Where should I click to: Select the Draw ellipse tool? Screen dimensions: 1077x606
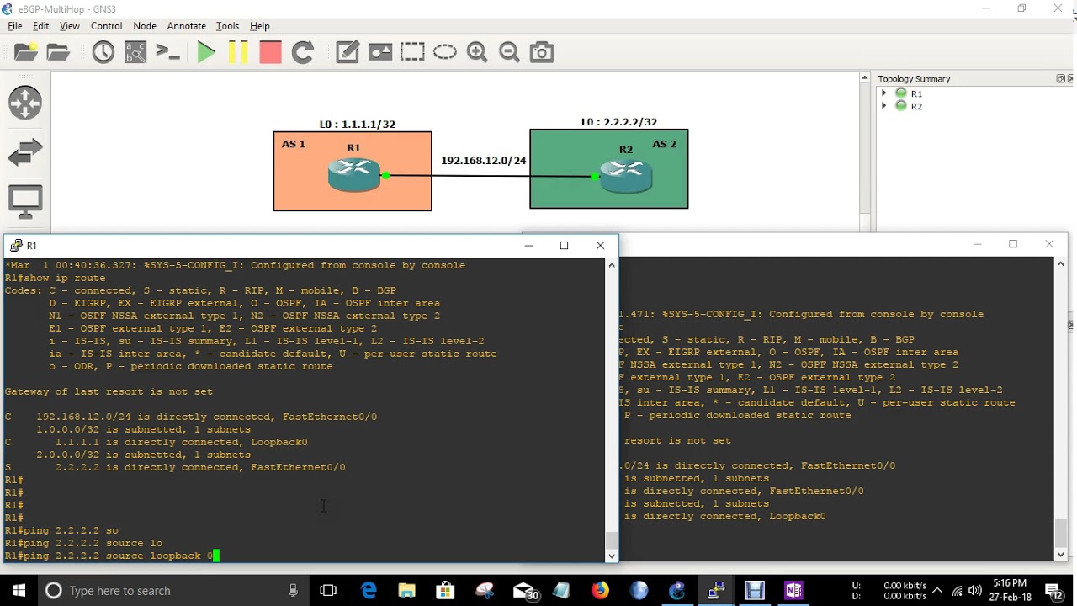click(445, 52)
